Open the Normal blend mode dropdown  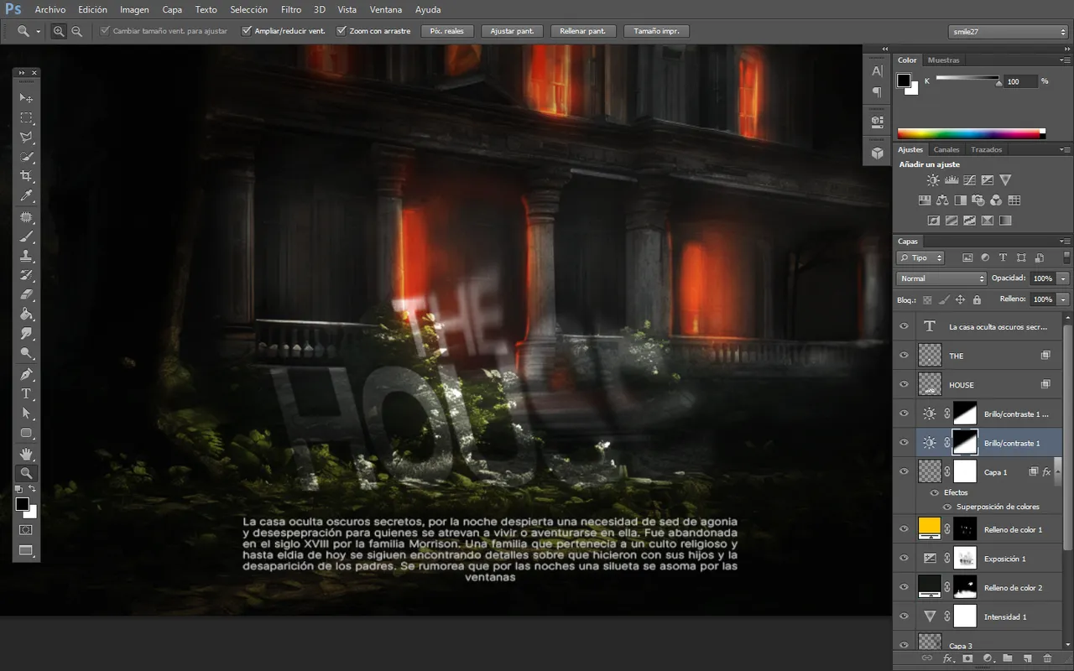[x=941, y=278]
